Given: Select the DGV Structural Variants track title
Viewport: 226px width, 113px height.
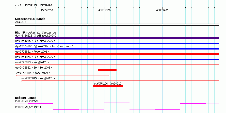Looking at the screenshot, I should pyautogui.click(x=36, y=33).
